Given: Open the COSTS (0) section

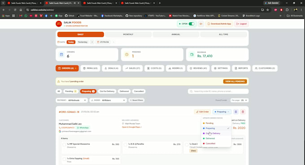Looking at the screenshot, I should click(x=154, y=68).
